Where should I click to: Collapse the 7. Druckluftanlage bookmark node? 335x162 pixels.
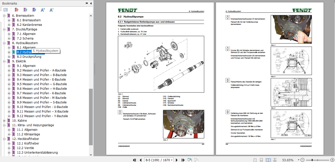[x=4, y=29]
